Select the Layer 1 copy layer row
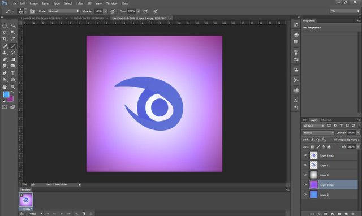362x216 pixels. 329,155
